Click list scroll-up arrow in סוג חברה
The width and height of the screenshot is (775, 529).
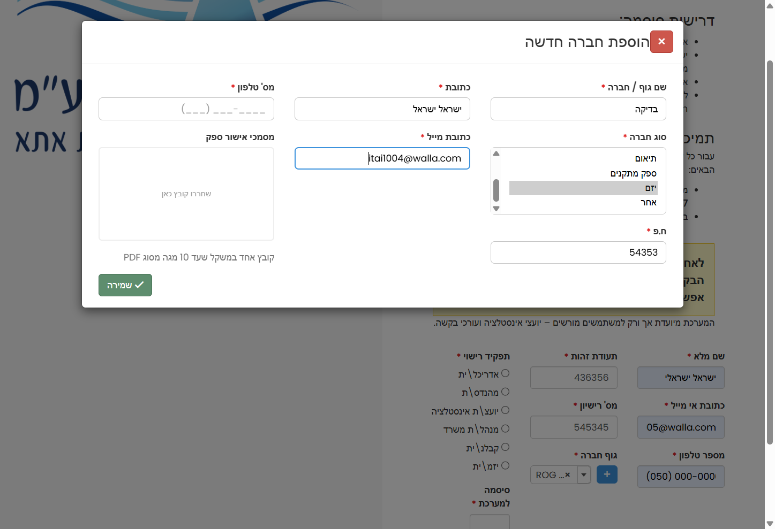click(496, 154)
